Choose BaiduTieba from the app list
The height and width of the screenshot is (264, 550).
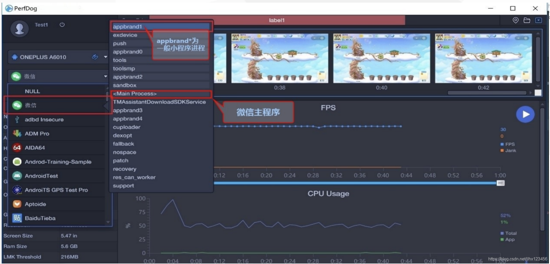(57, 218)
